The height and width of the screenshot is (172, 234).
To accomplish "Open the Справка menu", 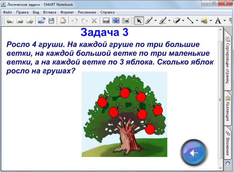I will (x=108, y=12).
